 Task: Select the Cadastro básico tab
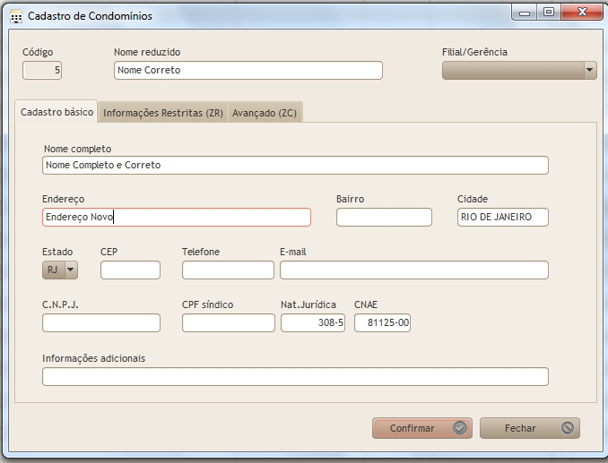[x=56, y=112]
